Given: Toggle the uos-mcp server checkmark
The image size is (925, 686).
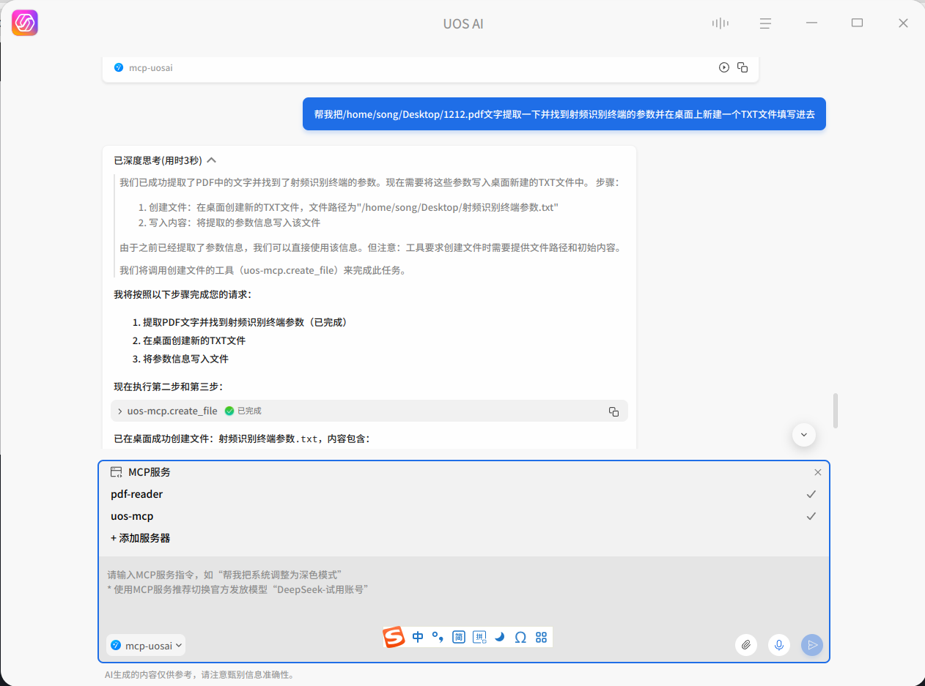Looking at the screenshot, I should (x=811, y=516).
